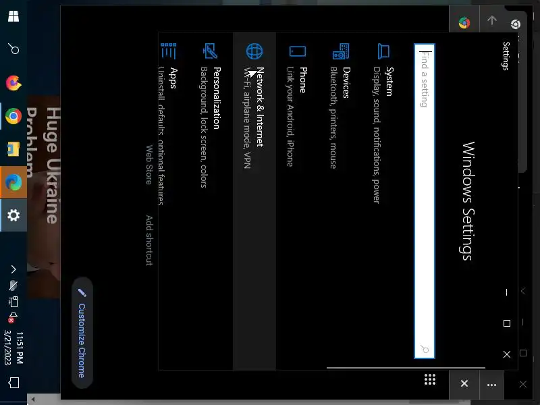Click the network tray icon
Image resolution: width=540 pixels, height=405 pixels.
click(13, 302)
